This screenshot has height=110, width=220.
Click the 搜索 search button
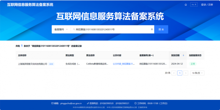pyautogui.click(x=161, y=29)
